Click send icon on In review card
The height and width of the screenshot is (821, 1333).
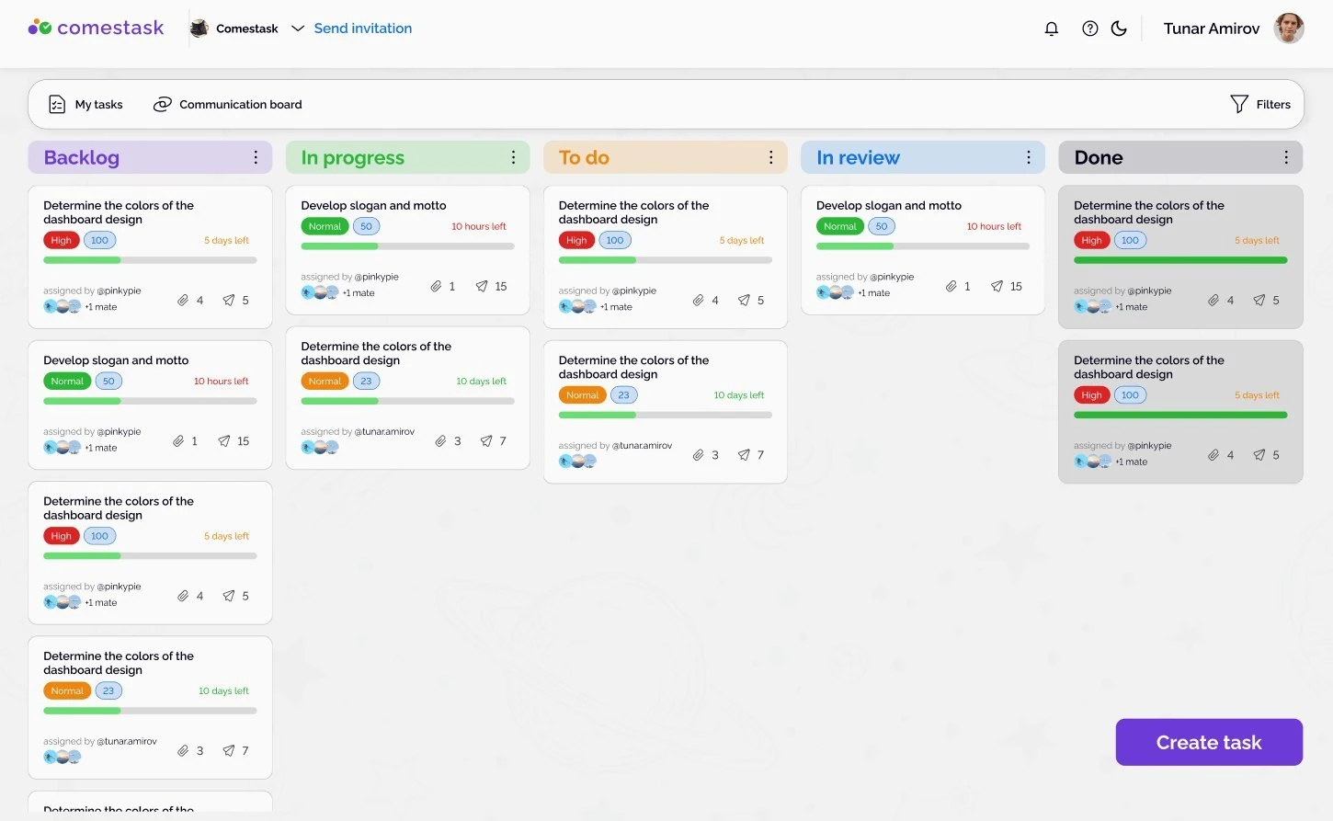coord(997,286)
